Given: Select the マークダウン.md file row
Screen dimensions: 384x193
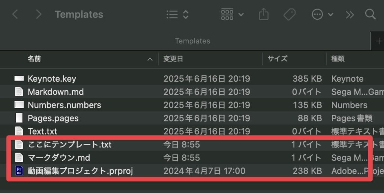Looking at the screenshot, I should 192,157.
